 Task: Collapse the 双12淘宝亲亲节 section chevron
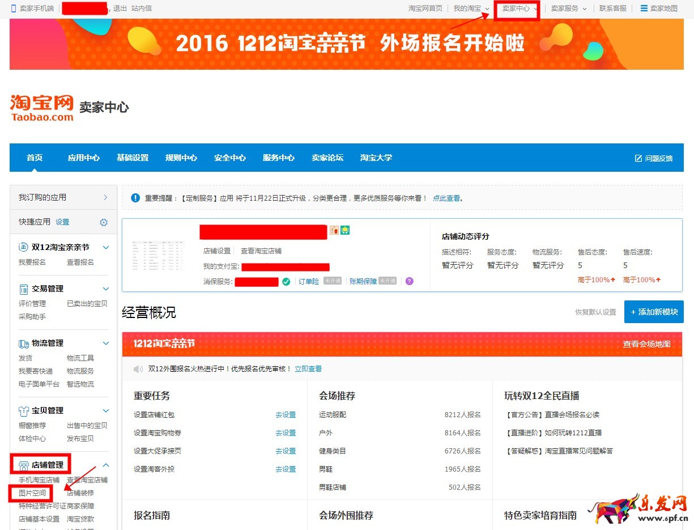[x=105, y=248]
